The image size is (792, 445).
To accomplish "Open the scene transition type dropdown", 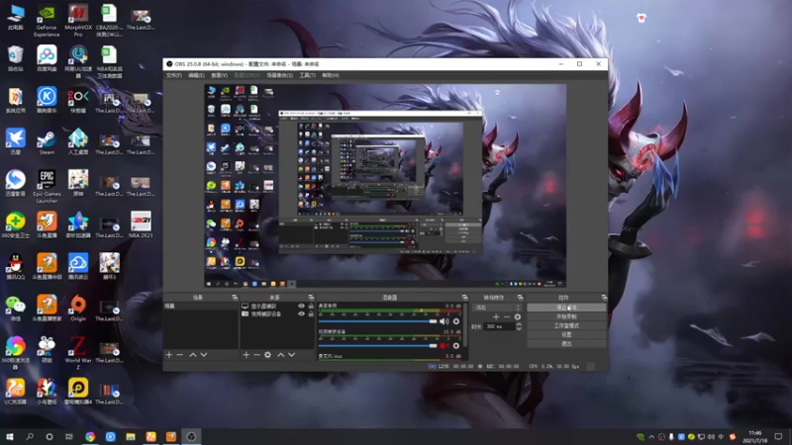I will pos(497,308).
